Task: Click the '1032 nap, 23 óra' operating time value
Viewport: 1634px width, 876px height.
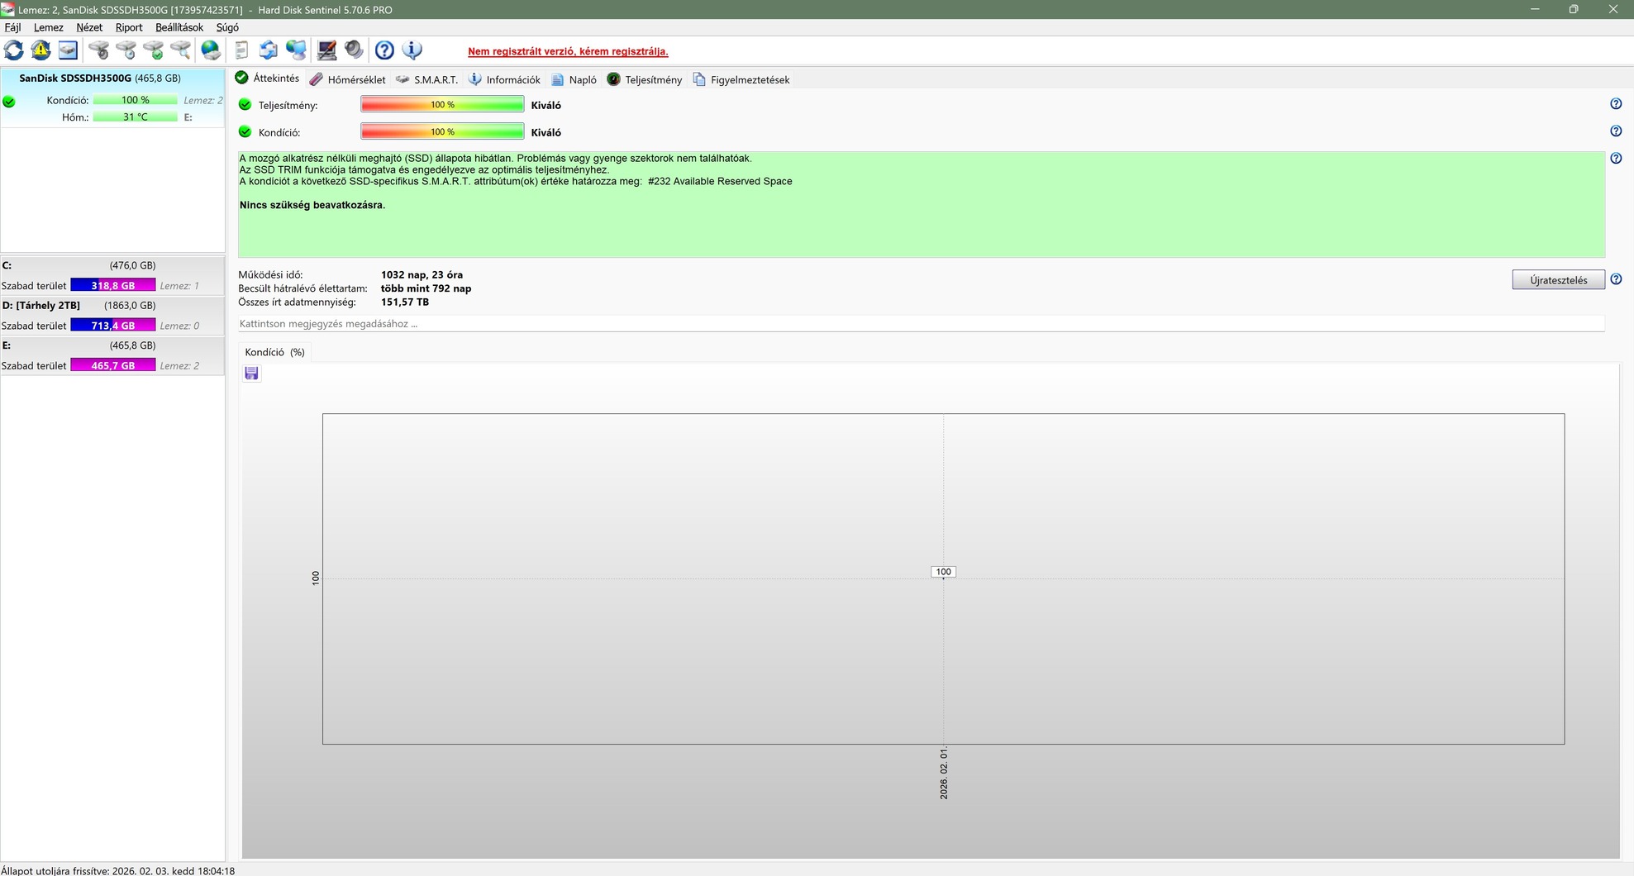Action: click(x=422, y=275)
